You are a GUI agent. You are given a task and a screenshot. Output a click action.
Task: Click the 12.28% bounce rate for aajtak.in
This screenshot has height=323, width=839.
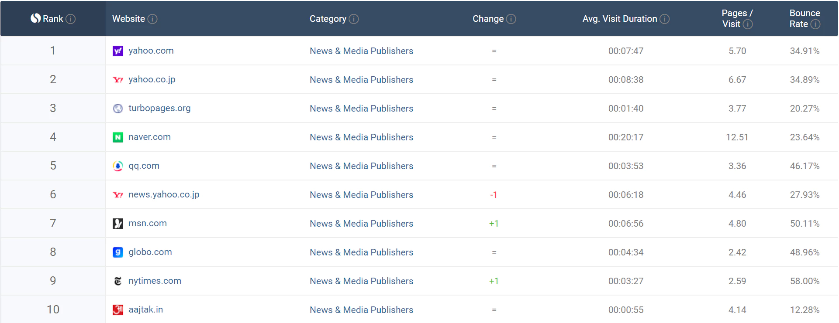804,310
